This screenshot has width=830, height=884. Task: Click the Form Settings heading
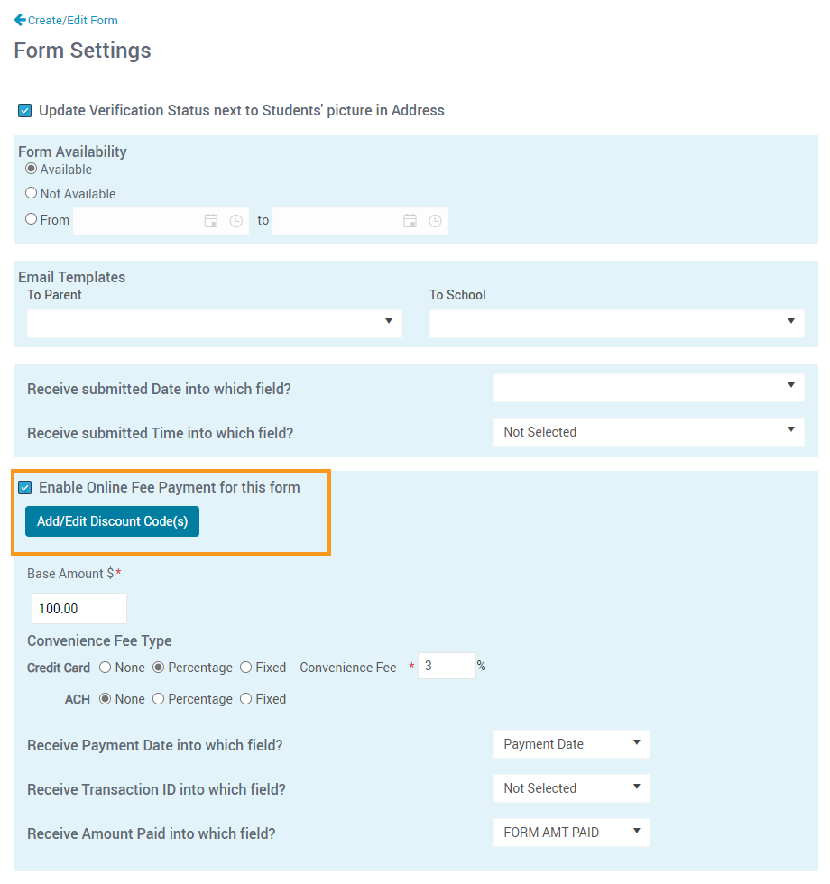click(82, 51)
